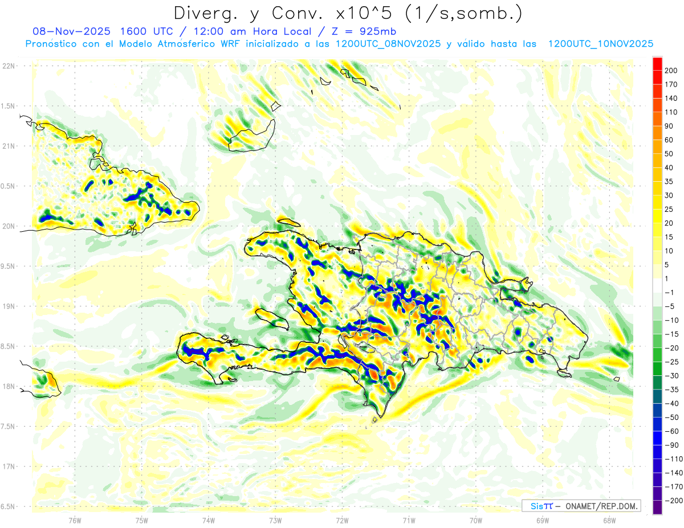Click the '-15' color scale label

coord(673,334)
